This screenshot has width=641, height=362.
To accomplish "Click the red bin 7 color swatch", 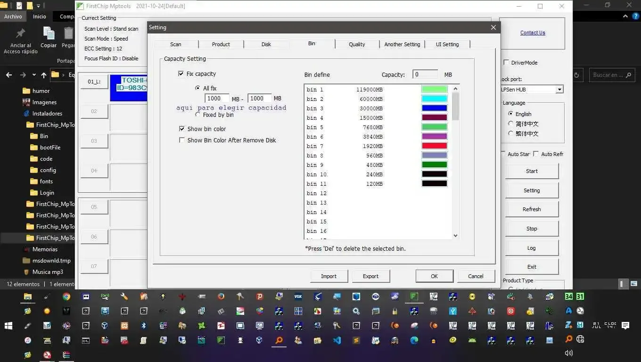I will pos(434,146).
